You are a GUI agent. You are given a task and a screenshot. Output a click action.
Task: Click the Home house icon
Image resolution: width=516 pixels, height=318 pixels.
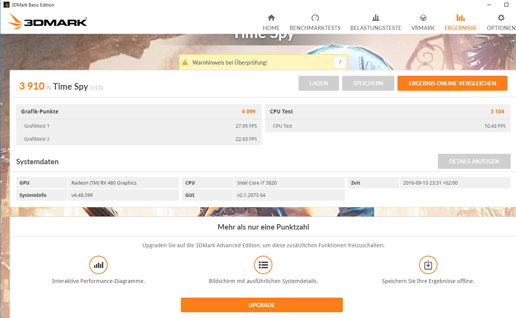tap(271, 18)
